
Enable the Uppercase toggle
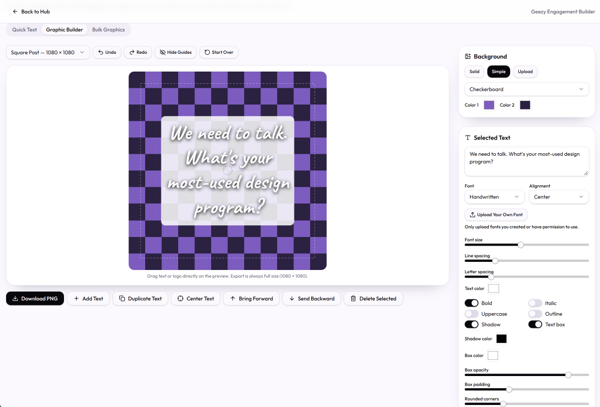472,314
